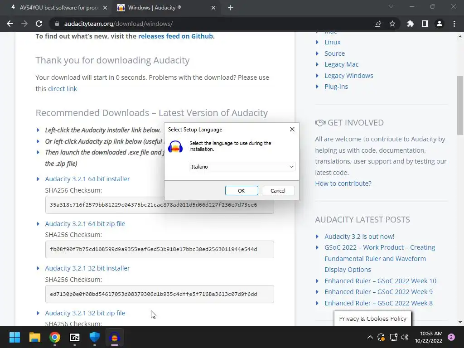Image resolution: width=464 pixels, height=348 pixels.
Task: View site info via the padlock icon
Action: 57,24
